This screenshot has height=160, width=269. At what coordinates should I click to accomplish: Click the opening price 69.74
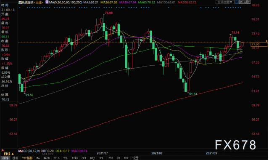pyautogui.click(x=5, y=19)
